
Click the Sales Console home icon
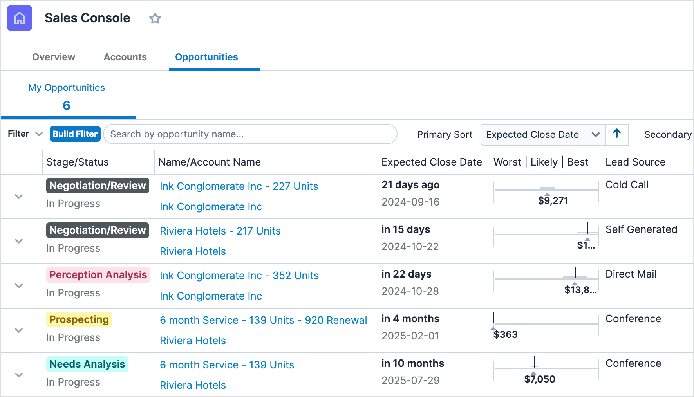coord(20,18)
